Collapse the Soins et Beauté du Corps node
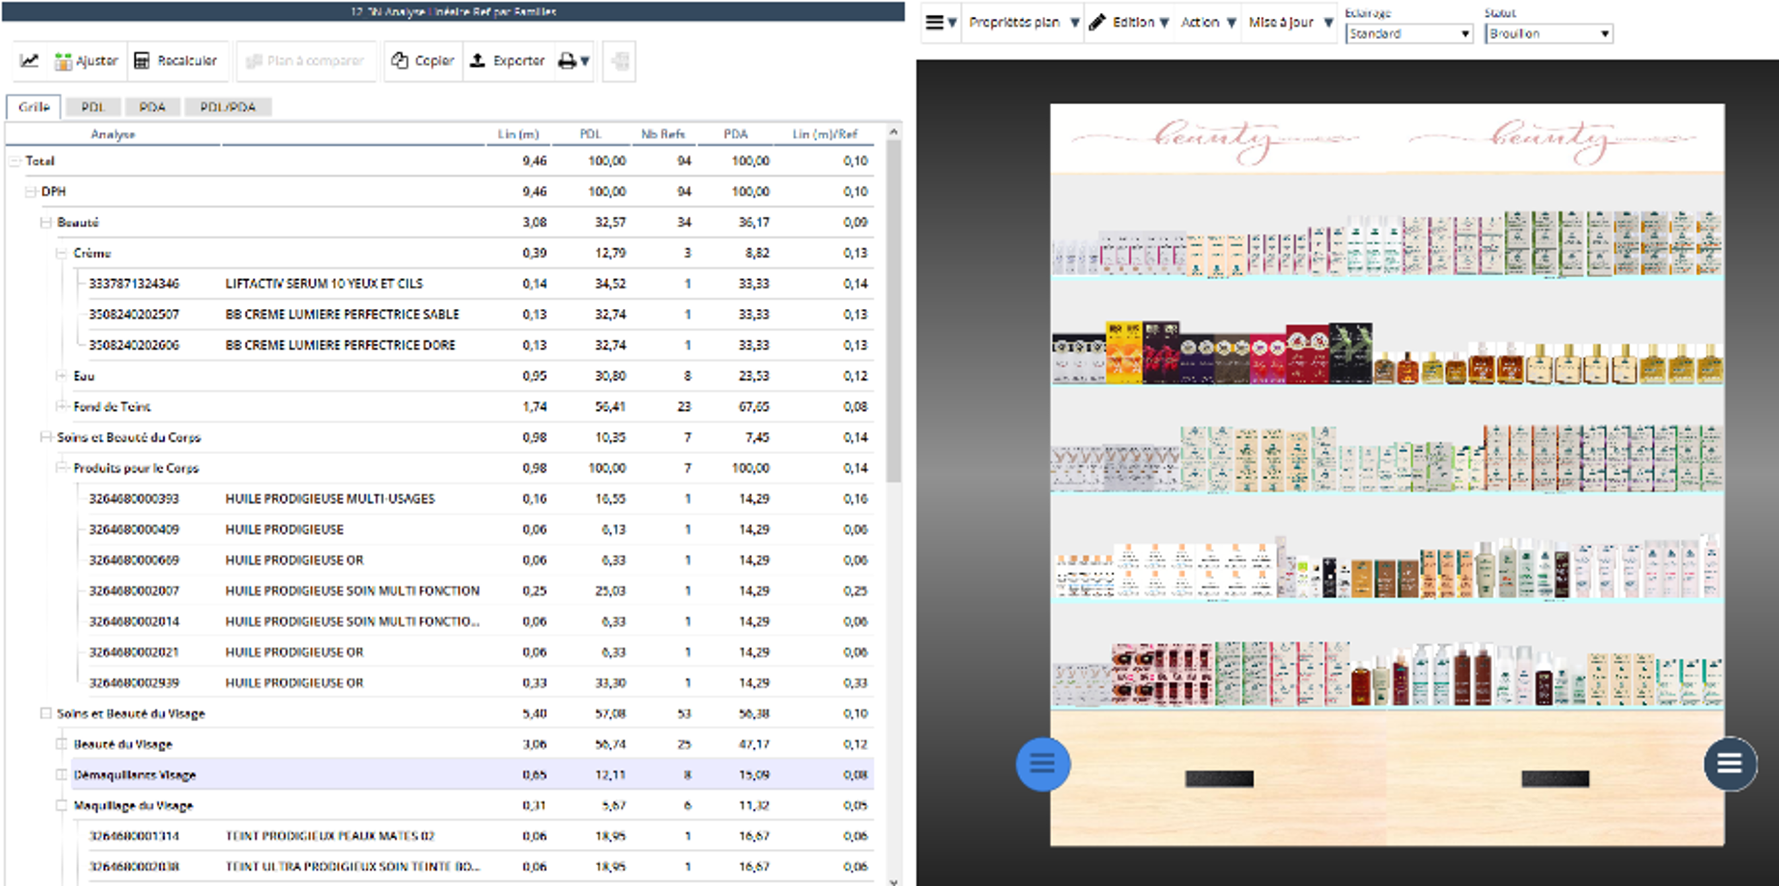The image size is (1779, 886). (x=46, y=437)
